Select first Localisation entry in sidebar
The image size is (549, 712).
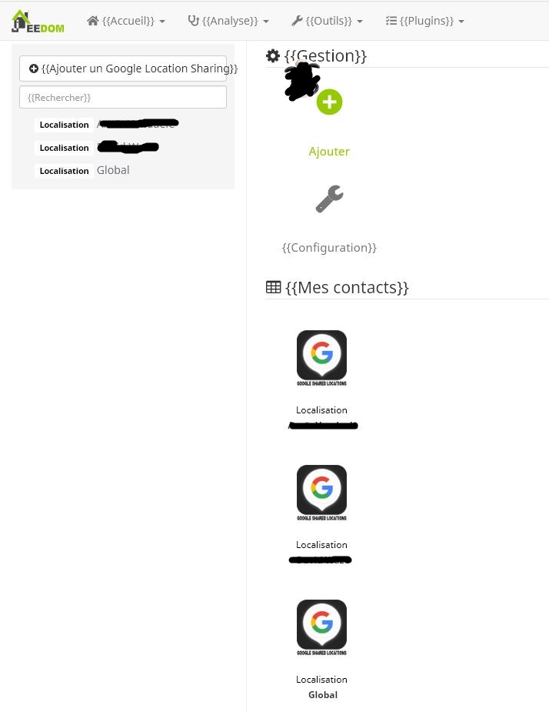[107, 124]
